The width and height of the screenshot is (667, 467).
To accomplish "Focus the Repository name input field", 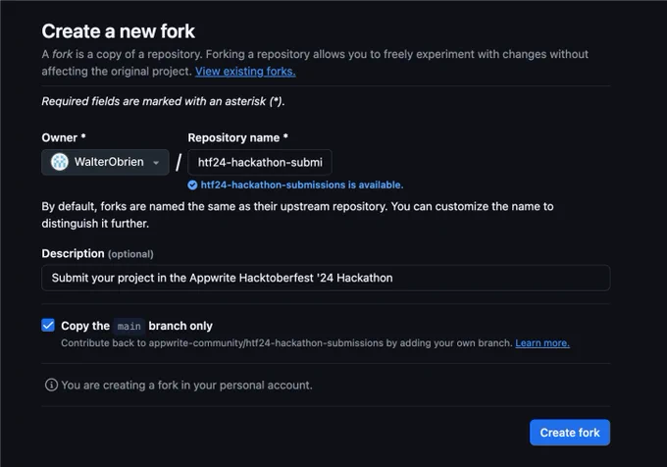I will click(x=260, y=162).
